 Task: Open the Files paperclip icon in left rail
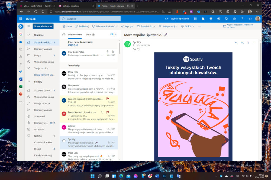click(x=21, y=64)
